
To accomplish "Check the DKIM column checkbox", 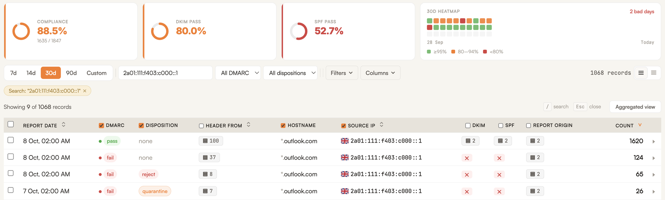I will [468, 126].
